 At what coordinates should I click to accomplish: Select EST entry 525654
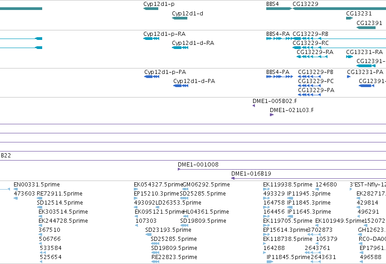pos(51,257)
